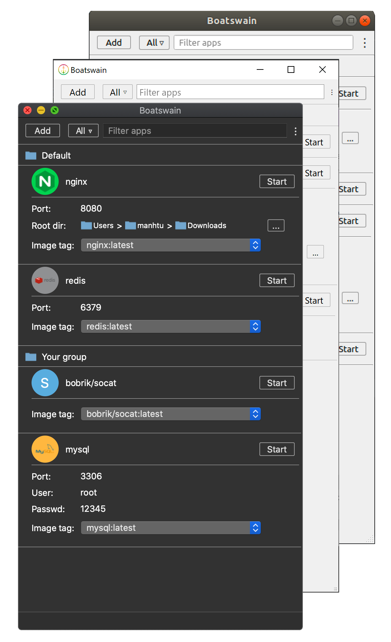Click the green zoom button on dark window
The height and width of the screenshot is (642, 391).
pos(55,110)
